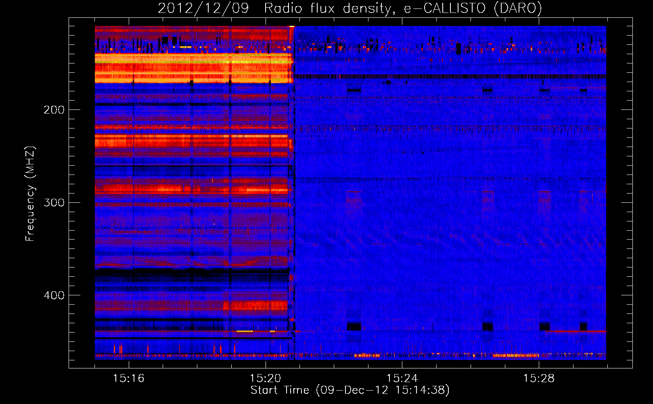The width and height of the screenshot is (653, 404).
Task: Click the plot title "2012/12/09 Radio flux density, e-CALLISTO (DARO)"
Action: click(350, 8)
